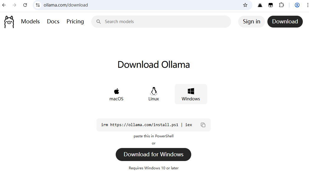Select the Windows platform tab
This screenshot has width=309, height=185.
point(191,94)
